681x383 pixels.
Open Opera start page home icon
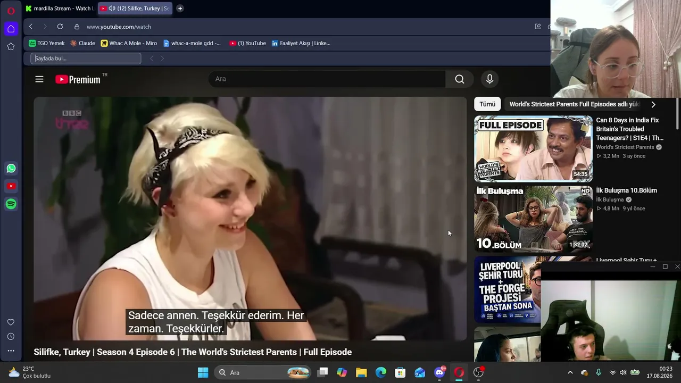[x=11, y=29]
